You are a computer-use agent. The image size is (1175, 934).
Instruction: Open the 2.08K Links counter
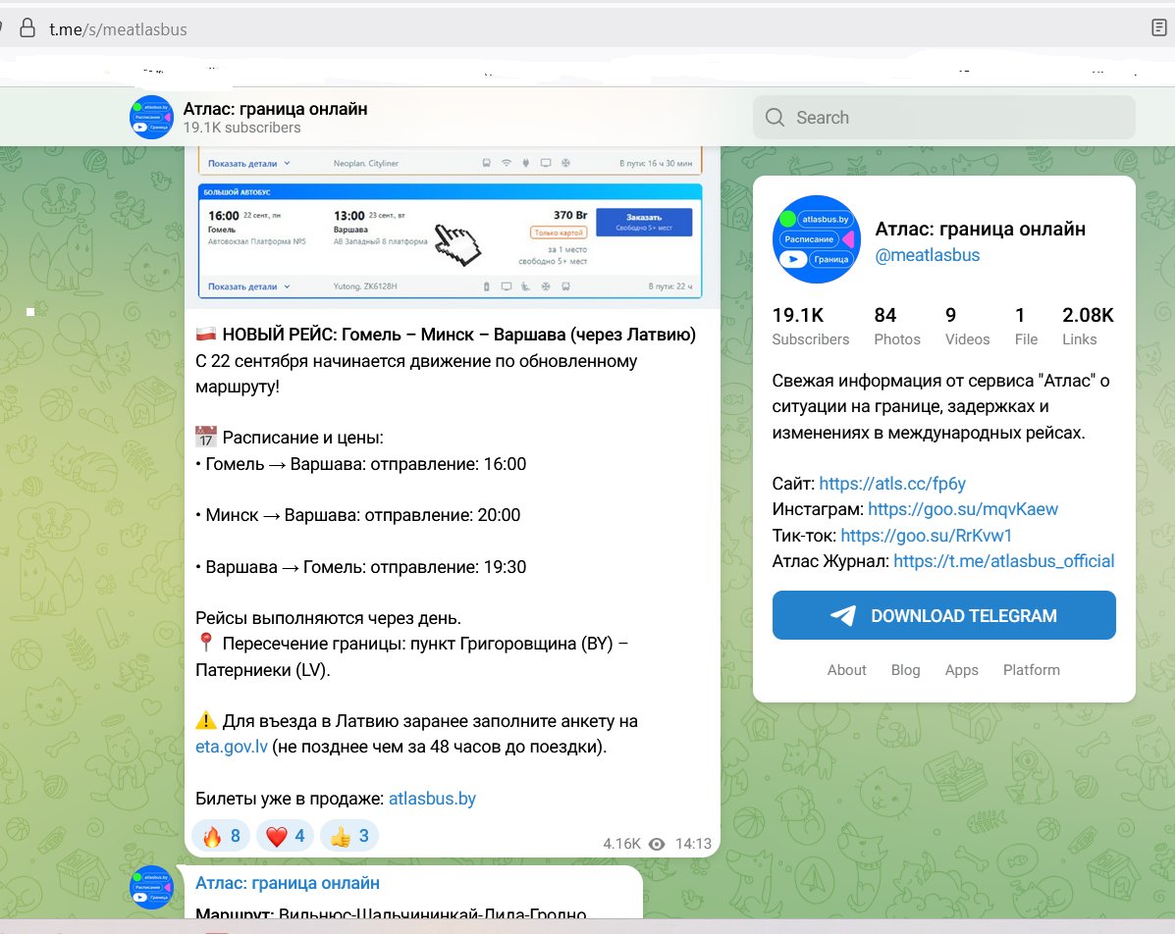coord(1088,326)
